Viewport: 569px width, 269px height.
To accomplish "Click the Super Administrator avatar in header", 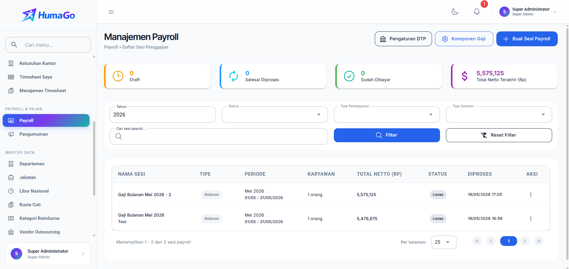I will click(x=504, y=12).
